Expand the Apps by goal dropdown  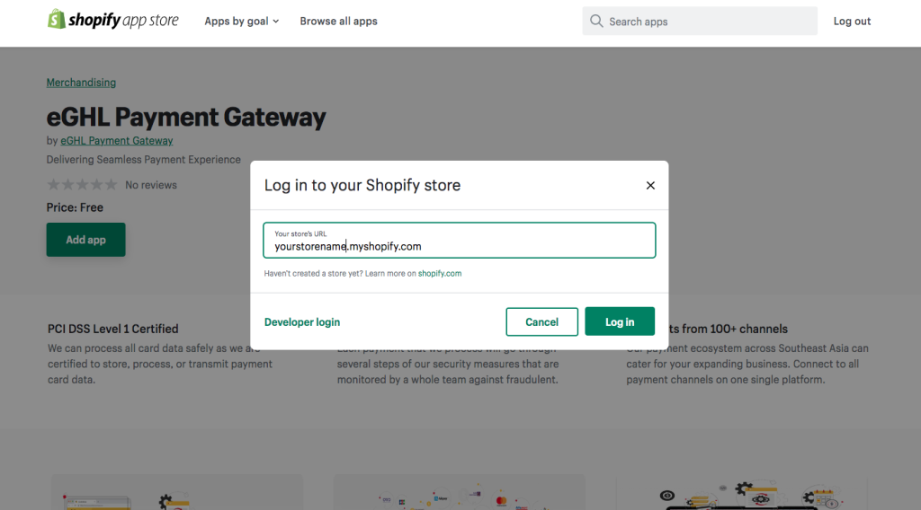pos(241,22)
